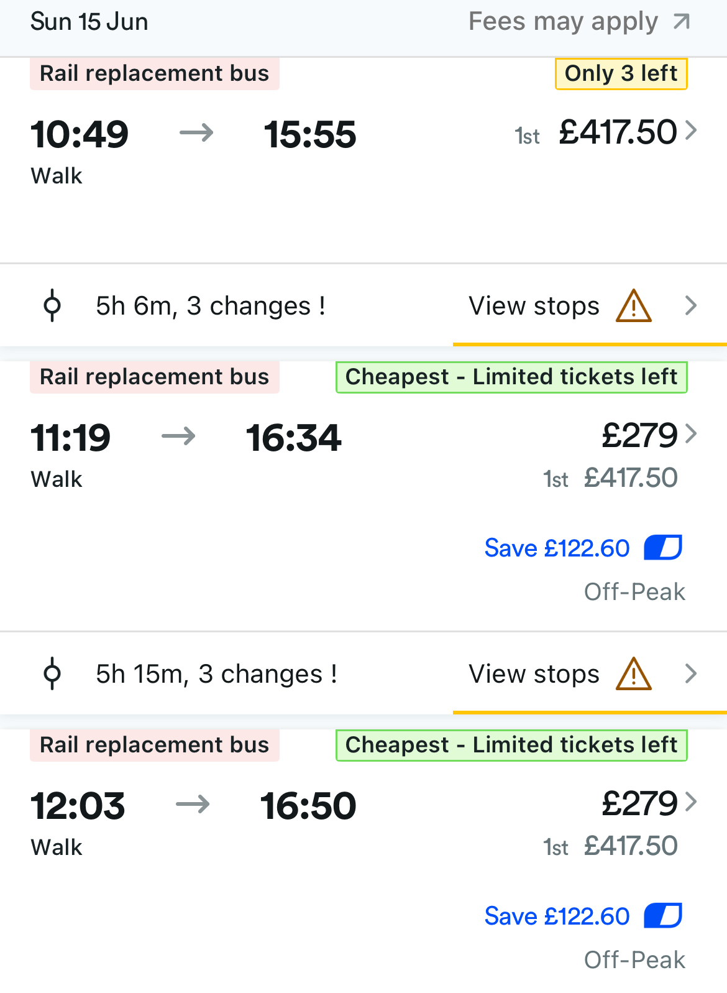Viewport: 727px width, 993px height.
Task: Tap the Only 3 left badge
Action: 621,74
